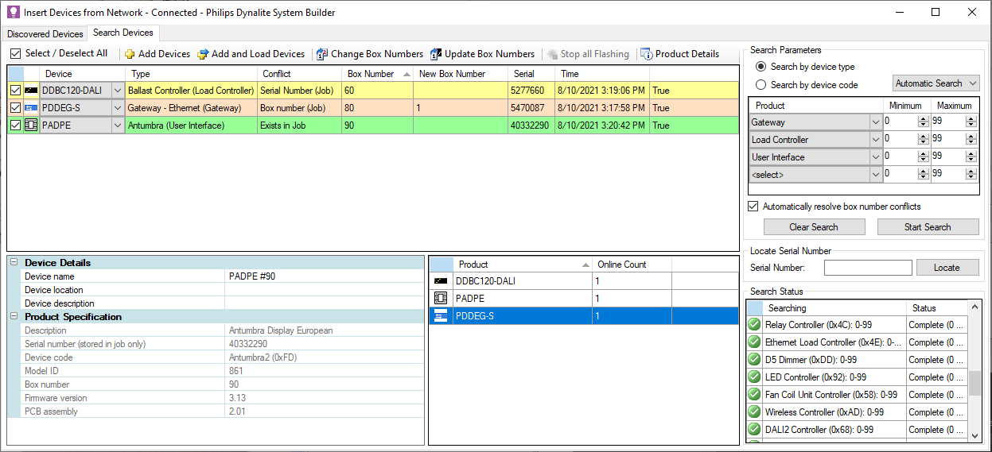This screenshot has width=992, height=452.
Task: Uncheck the PDDEG-S row checkbox
Action: [15, 108]
